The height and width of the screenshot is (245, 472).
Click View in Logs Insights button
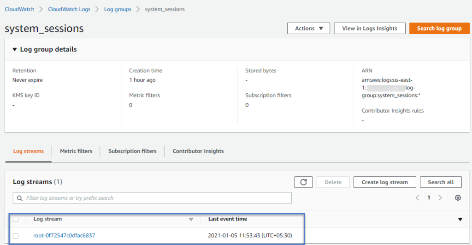370,28
